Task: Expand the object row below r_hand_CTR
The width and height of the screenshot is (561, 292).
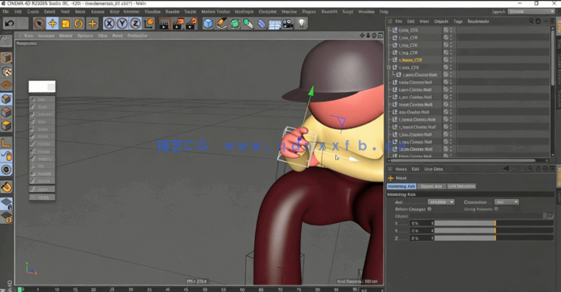Action: pos(389,67)
